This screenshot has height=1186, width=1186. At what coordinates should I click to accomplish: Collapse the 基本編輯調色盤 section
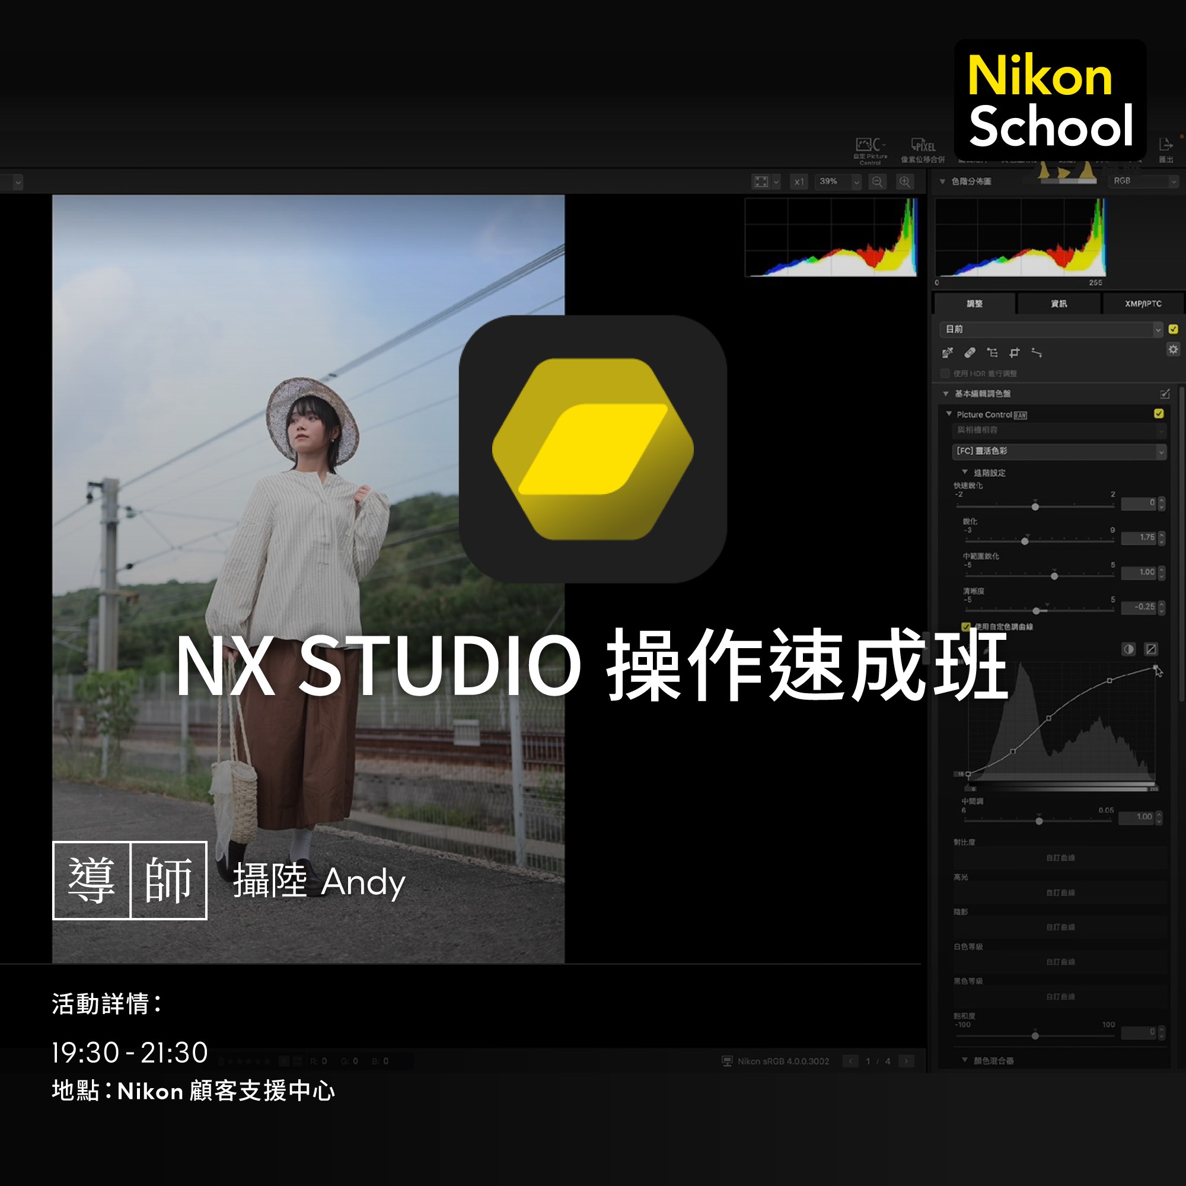[945, 394]
